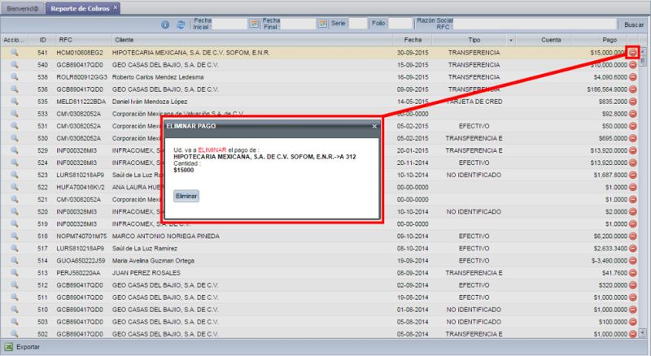Open the Fecha Inicial calendar picker
651x356 pixels.
(x=253, y=25)
